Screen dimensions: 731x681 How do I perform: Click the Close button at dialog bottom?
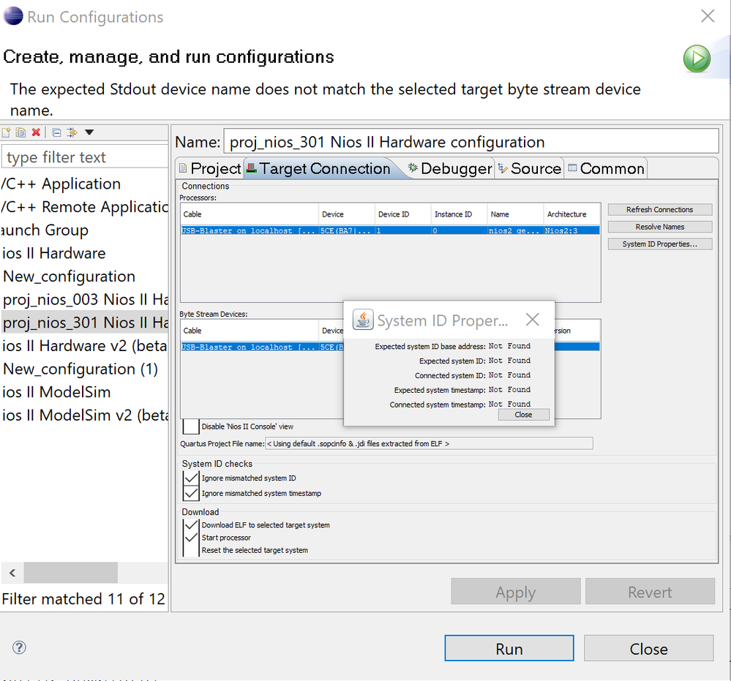point(649,648)
